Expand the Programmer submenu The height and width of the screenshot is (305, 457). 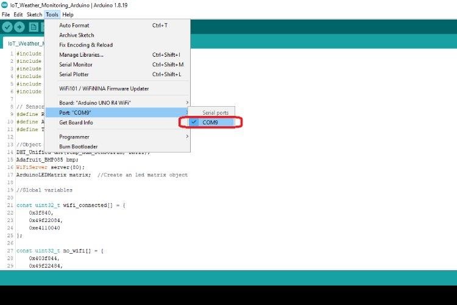118,137
